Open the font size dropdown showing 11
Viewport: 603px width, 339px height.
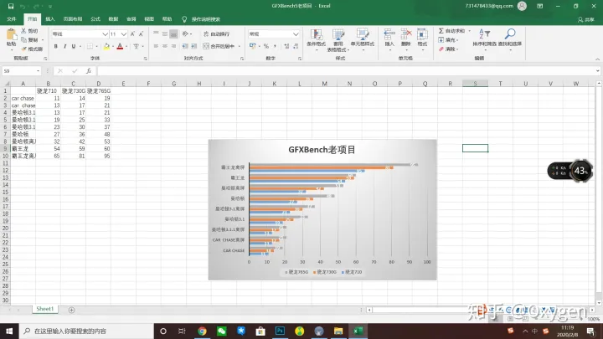pos(123,34)
